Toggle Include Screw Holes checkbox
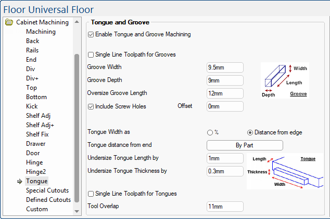Screen dimensions: 330x219 tap(91, 106)
